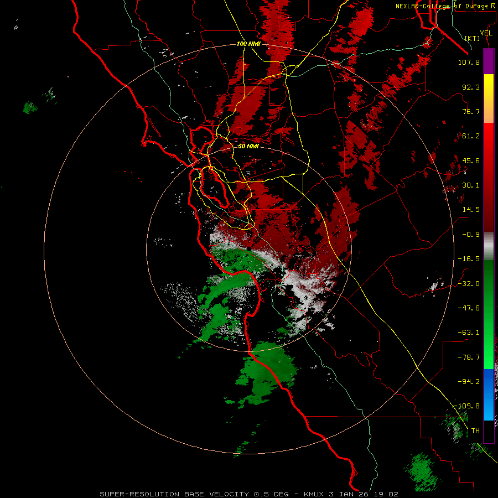
Task: Click the [KT] units label
Action: [x=473, y=38]
